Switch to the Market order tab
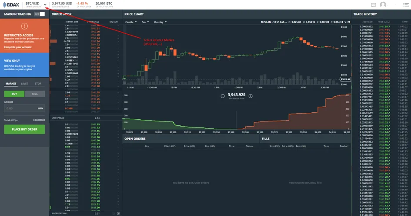This screenshot has height=216, width=411. 11,84
